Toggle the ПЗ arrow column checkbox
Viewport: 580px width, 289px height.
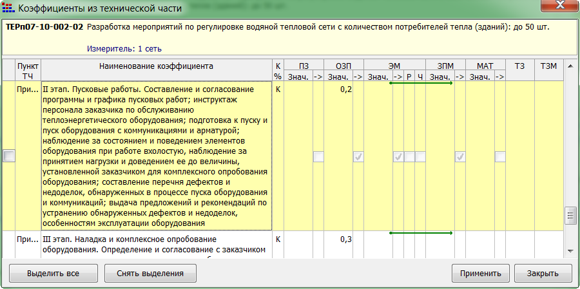(x=318, y=156)
